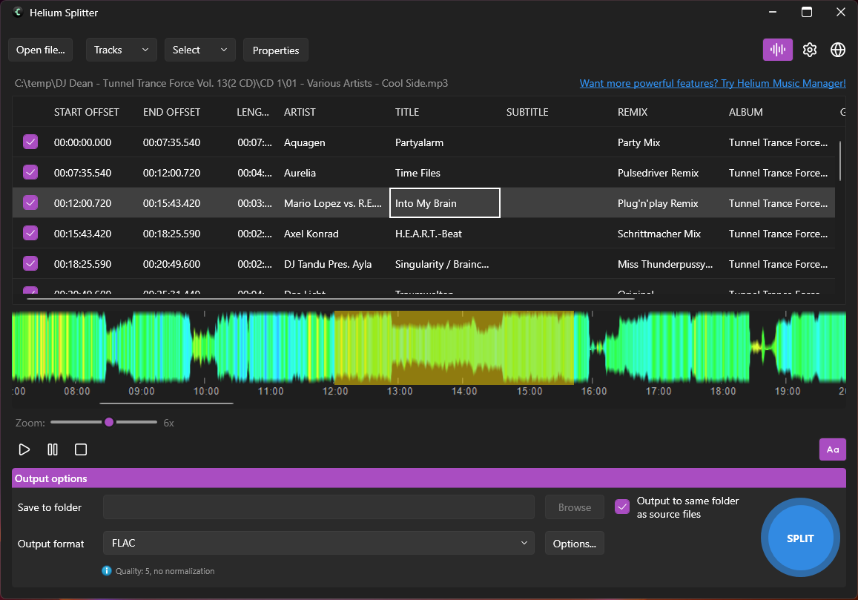Stop playback with the stop icon
Image resolution: width=858 pixels, height=600 pixels.
pyautogui.click(x=81, y=449)
